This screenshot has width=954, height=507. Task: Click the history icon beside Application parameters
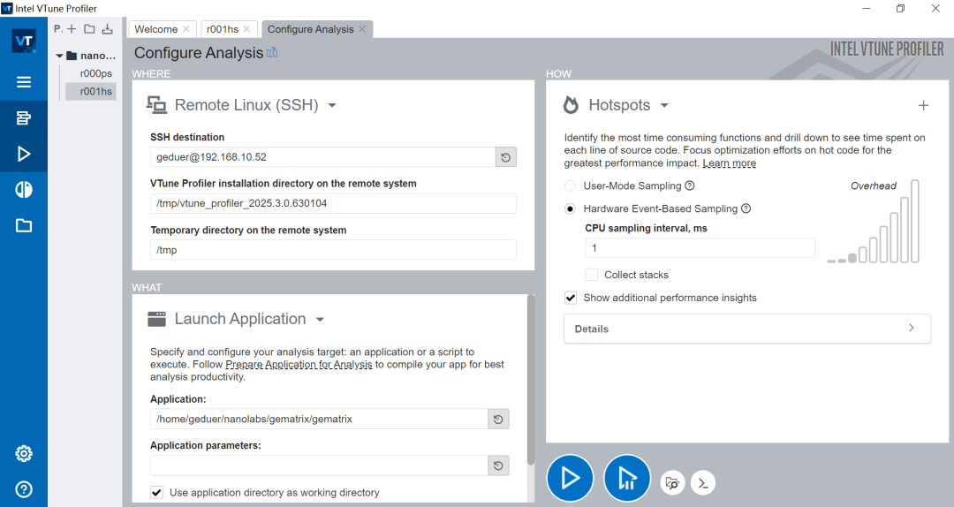(498, 465)
